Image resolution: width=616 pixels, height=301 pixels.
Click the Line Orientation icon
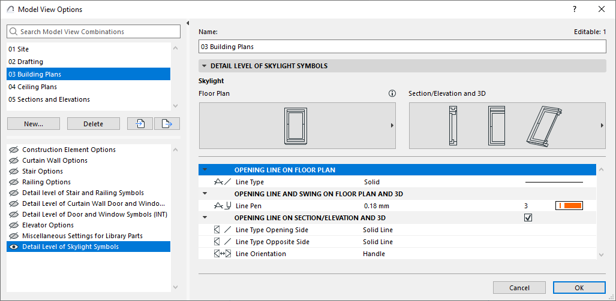222,254
